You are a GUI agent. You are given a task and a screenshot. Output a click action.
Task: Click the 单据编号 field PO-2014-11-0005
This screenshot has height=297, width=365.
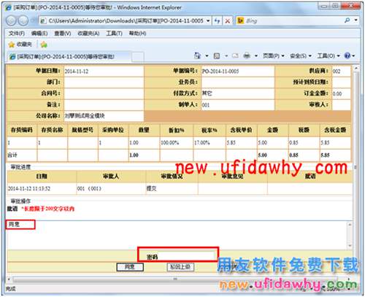tap(237, 72)
